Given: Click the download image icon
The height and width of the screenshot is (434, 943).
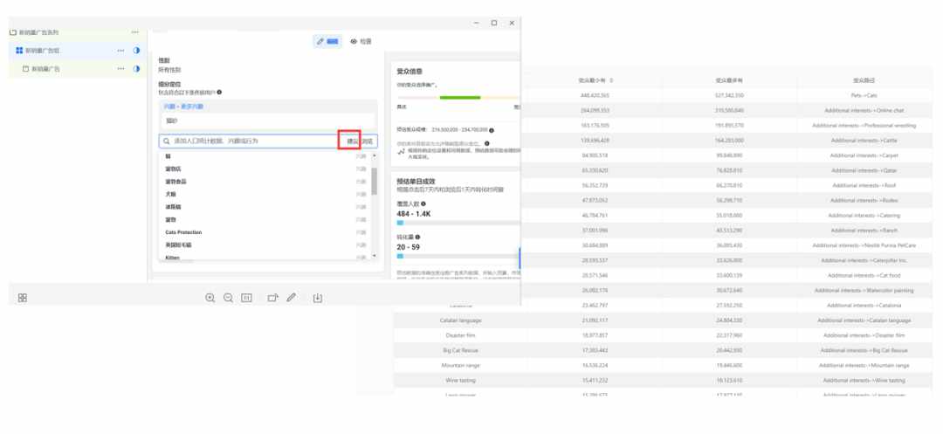Looking at the screenshot, I should click(x=318, y=298).
